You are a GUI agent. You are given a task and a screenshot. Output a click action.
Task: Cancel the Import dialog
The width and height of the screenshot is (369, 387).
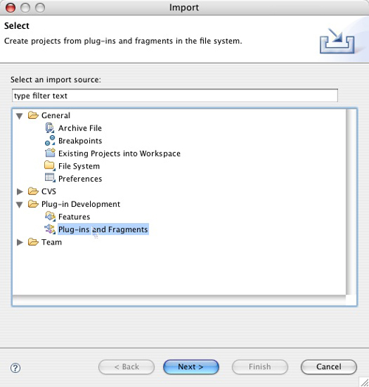click(x=329, y=367)
